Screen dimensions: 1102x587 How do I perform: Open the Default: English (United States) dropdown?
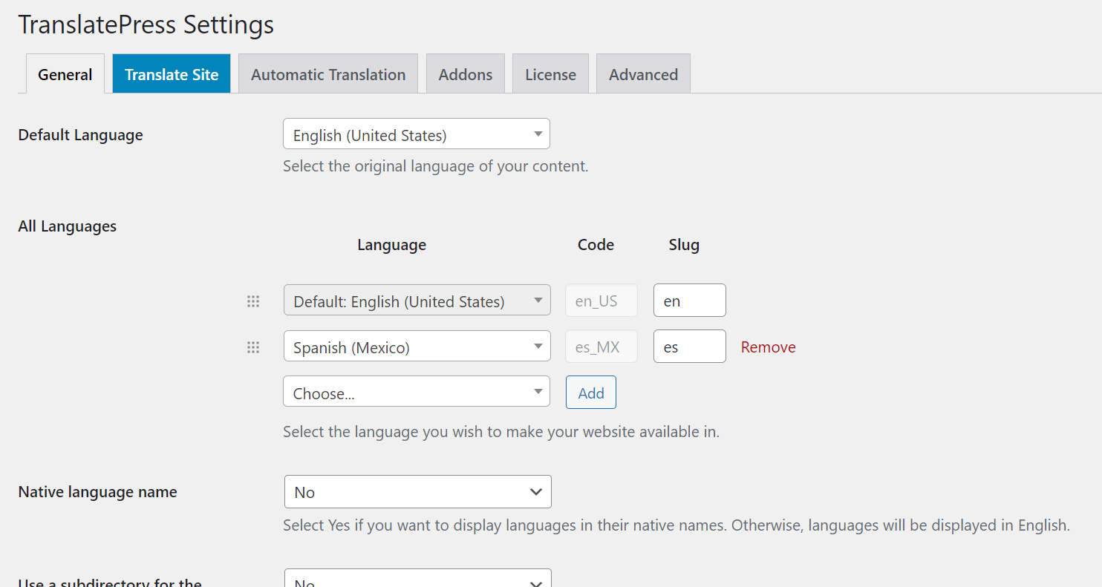pos(417,301)
